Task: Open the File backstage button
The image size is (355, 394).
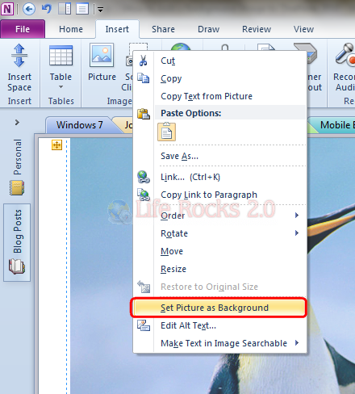Action: point(23,29)
